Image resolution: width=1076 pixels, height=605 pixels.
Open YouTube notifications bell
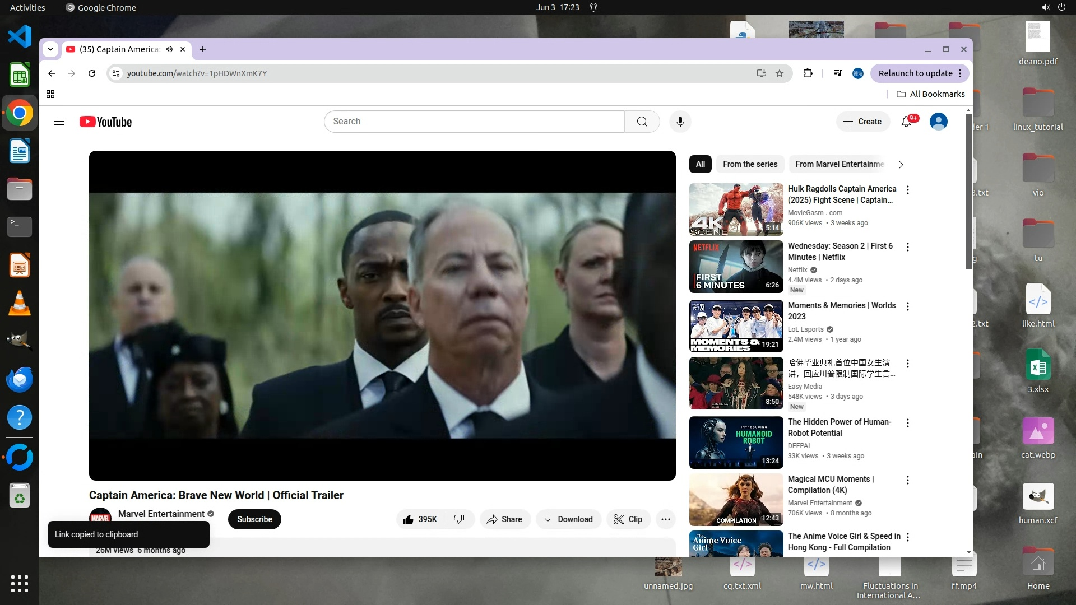[906, 122]
